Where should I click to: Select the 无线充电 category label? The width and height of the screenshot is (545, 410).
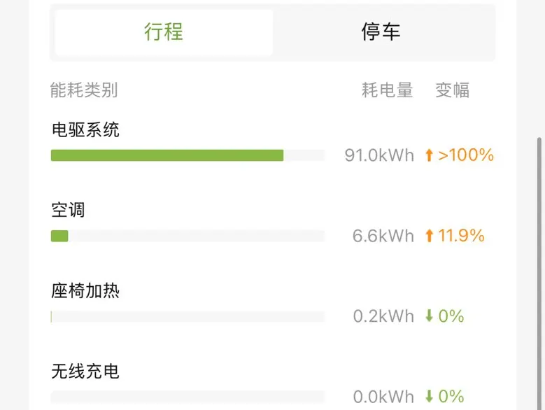coord(85,371)
